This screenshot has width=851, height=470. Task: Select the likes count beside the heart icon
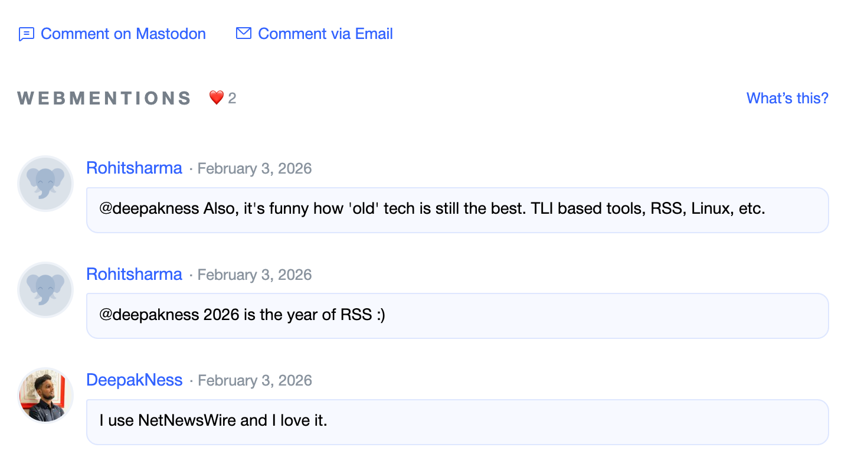tap(231, 98)
